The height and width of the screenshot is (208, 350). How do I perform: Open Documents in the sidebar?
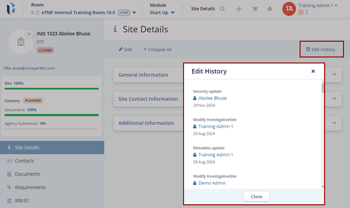tap(27, 174)
